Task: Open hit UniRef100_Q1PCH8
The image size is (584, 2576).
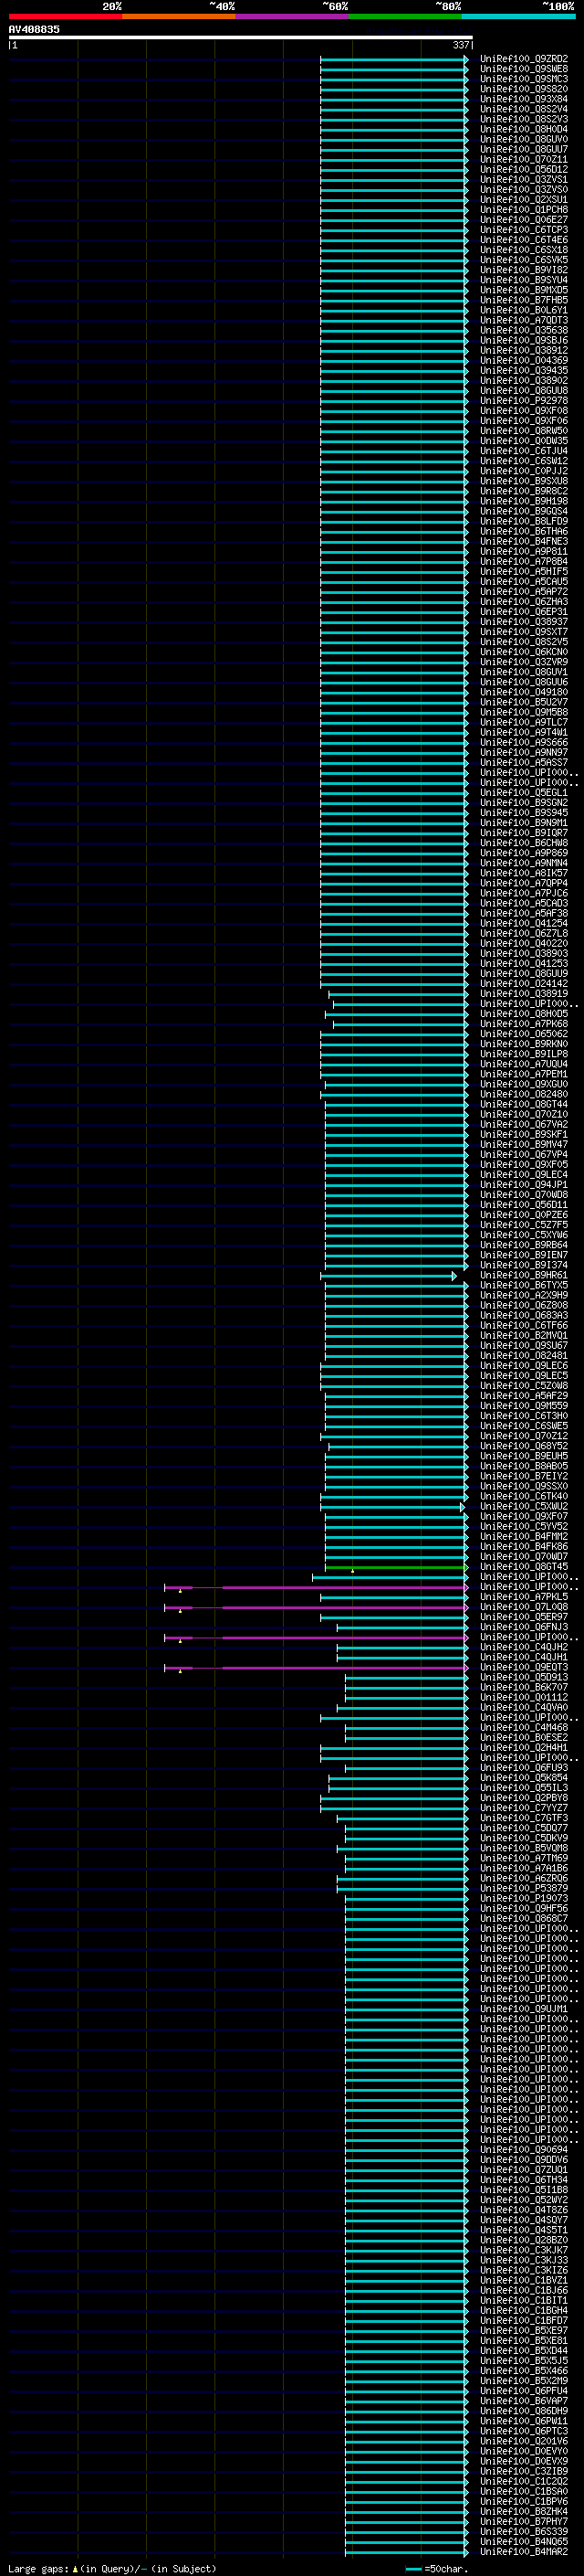Action: click(523, 210)
